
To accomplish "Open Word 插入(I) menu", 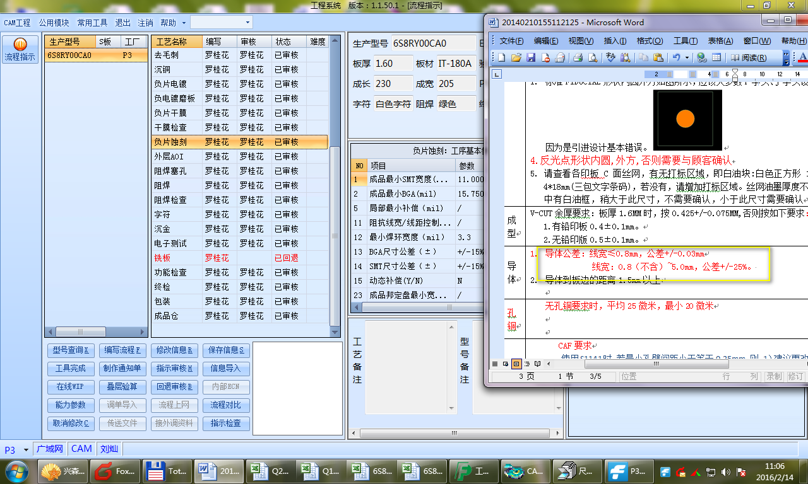I will pos(615,41).
